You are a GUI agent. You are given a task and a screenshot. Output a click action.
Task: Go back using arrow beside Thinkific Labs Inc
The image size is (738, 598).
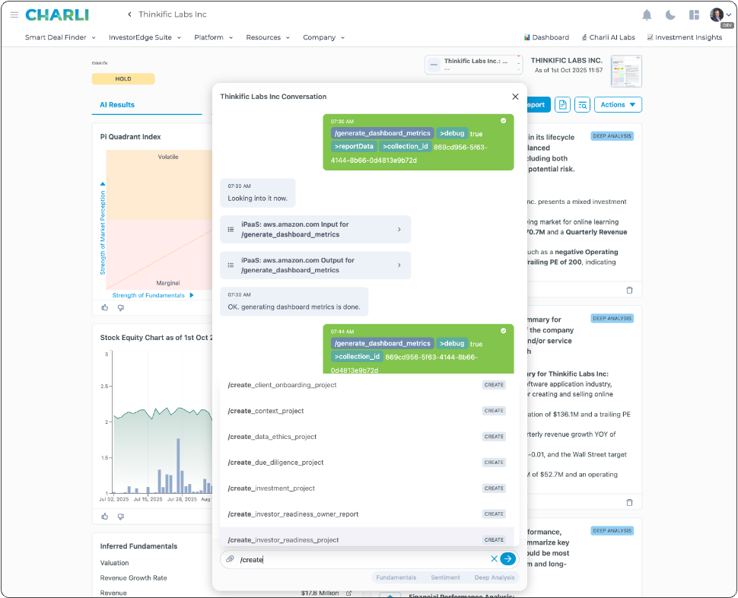[x=129, y=14]
